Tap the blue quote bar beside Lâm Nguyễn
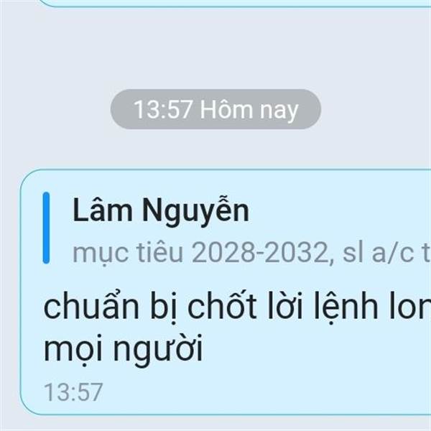Viewport: 431px width, 431px height. pos(46,228)
